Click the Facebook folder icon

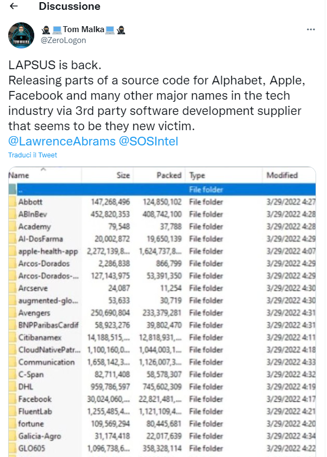[x=12, y=399]
